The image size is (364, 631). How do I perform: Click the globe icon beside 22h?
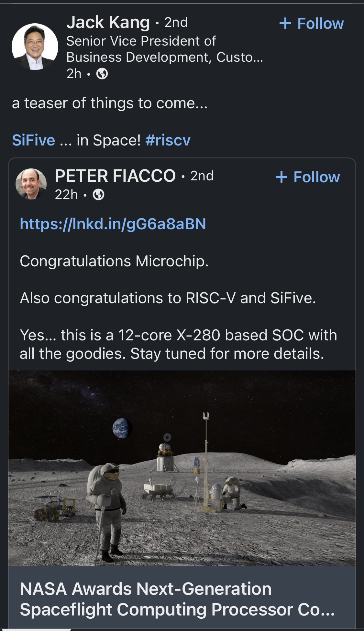click(x=99, y=195)
